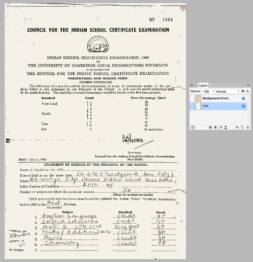The image size is (253, 262).
Task: Hide the Background (Pixel) layer
Action: coord(243,99)
